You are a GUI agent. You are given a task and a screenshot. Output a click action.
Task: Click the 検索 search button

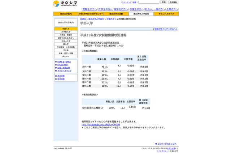[x=164, y=2]
